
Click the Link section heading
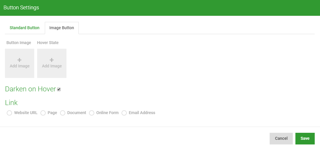tap(11, 103)
